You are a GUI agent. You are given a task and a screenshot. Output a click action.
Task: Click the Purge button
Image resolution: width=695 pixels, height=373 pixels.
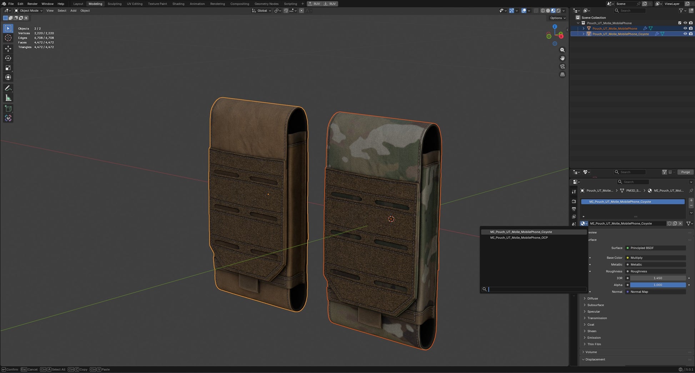coord(685,172)
